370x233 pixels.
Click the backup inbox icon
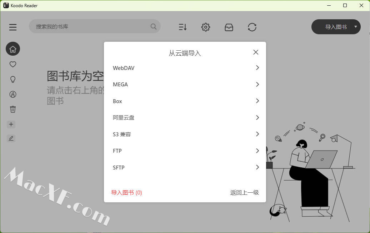coord(229,27)
